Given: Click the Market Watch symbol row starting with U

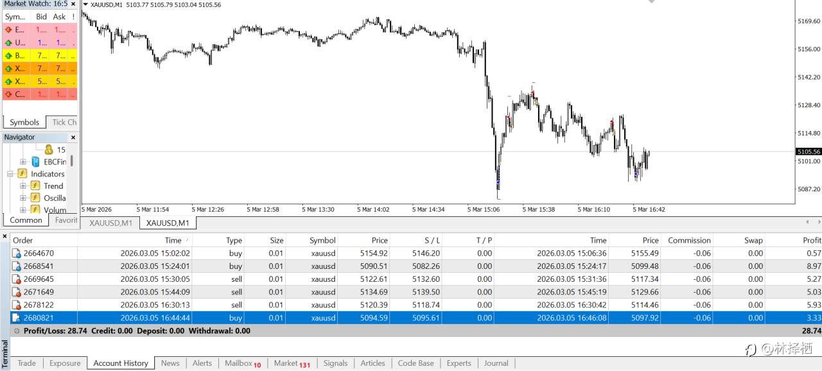Looking at the screenshot, I should 40,43.
